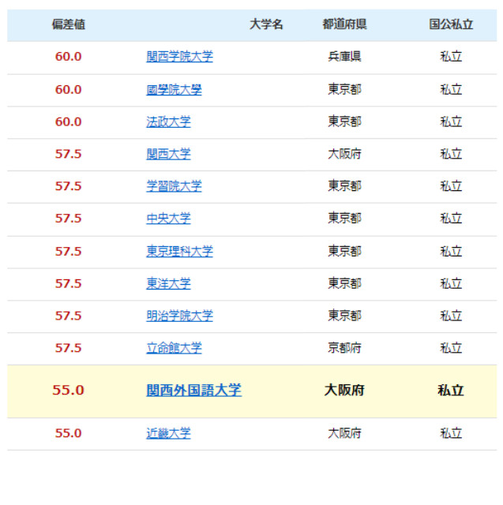Image resolution: width=503 pixels, height=505 pixels.
Task: Click 兵庫県 in 関西学院大学 row
Action: tap(344, 57)
